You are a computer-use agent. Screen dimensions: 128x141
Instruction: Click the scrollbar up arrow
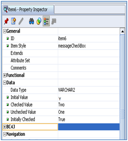[x=122, y=32]
